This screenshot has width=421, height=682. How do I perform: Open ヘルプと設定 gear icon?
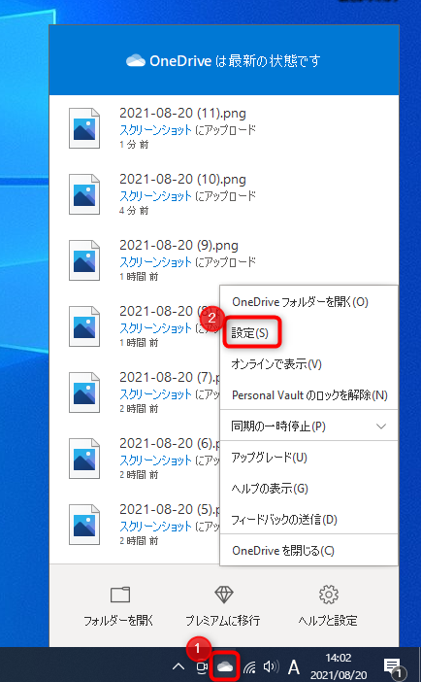pyautogui.click(x=329, y=595)
